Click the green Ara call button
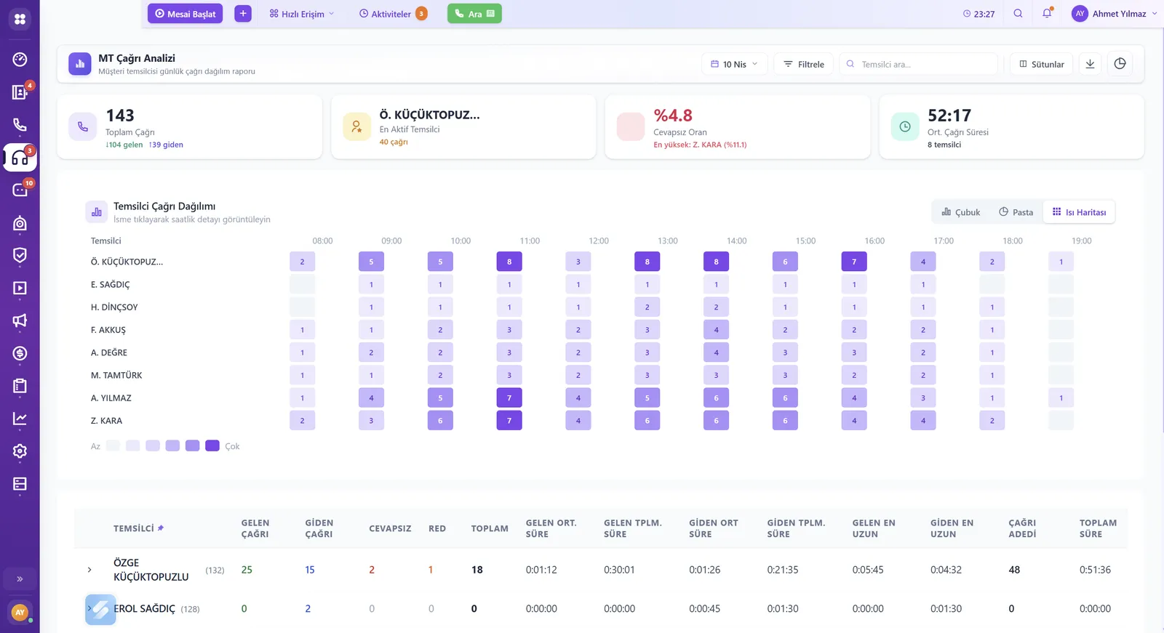Image resolution: width=1164 pixels, height=633 pixels. coord(474,14)
